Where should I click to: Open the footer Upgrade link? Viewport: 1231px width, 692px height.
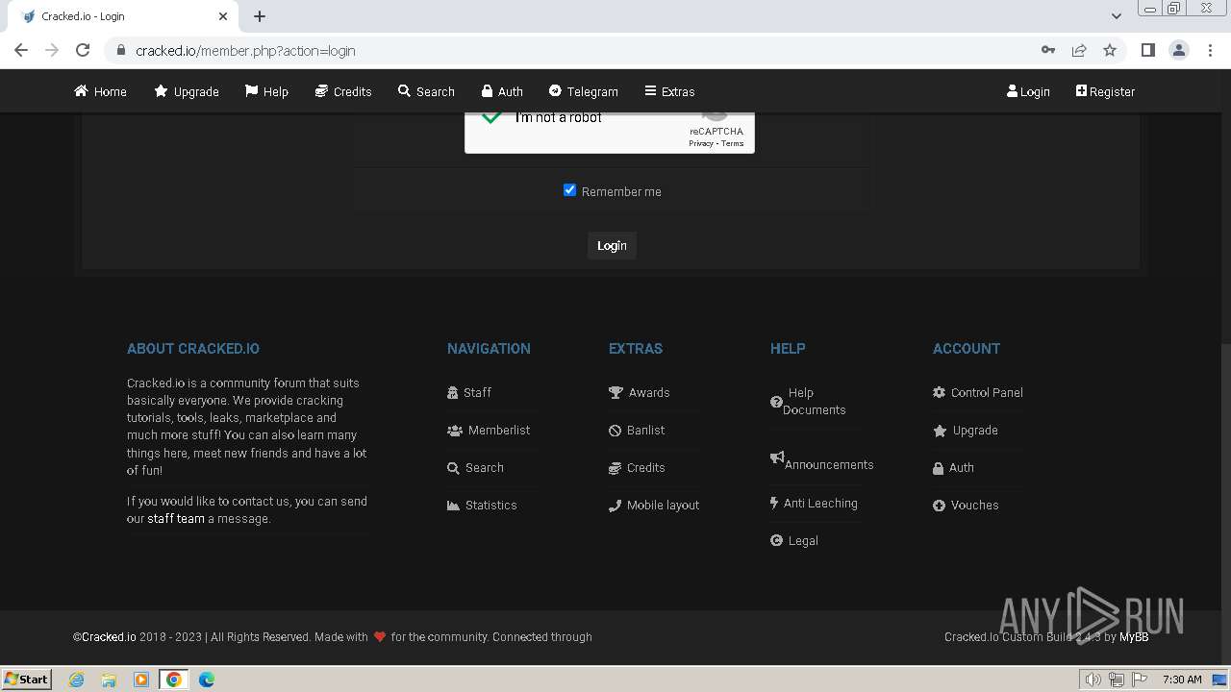966,430
